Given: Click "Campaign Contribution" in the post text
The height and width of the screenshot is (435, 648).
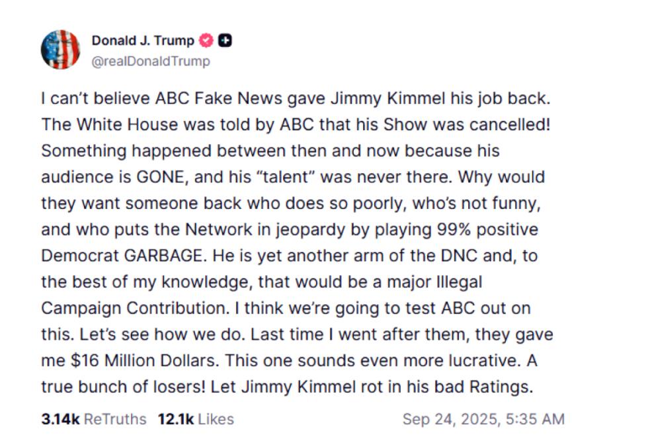Looking at the screenshot, I should click(x=134, y=308).
